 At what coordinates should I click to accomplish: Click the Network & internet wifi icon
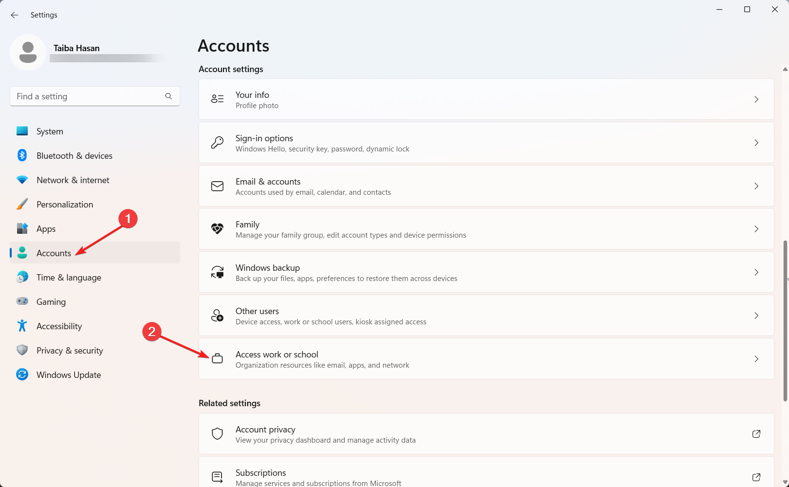(22, 180)
